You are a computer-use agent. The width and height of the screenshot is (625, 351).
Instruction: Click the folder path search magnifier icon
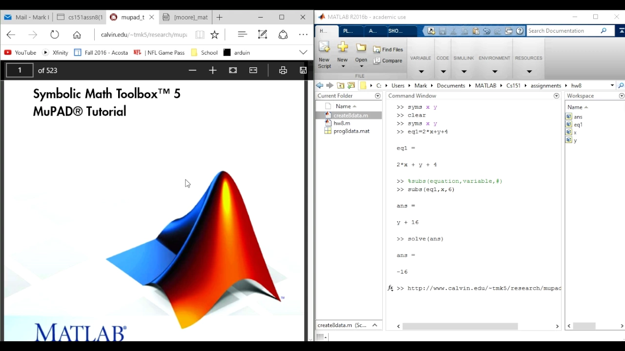click(x=621, y=86)
